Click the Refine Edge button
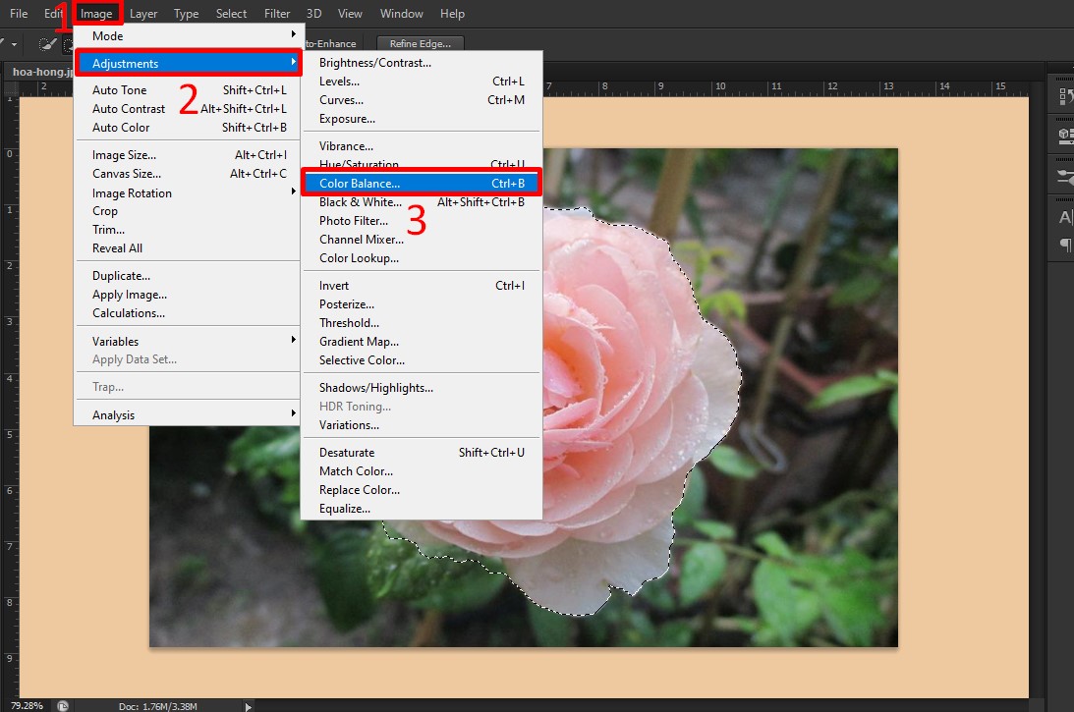1074x712 pixels. 420,43
